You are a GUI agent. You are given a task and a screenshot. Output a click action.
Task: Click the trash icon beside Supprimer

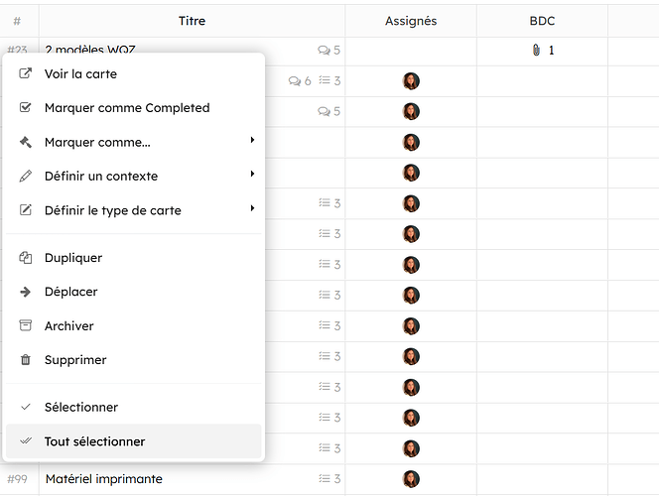coord(26,360)
